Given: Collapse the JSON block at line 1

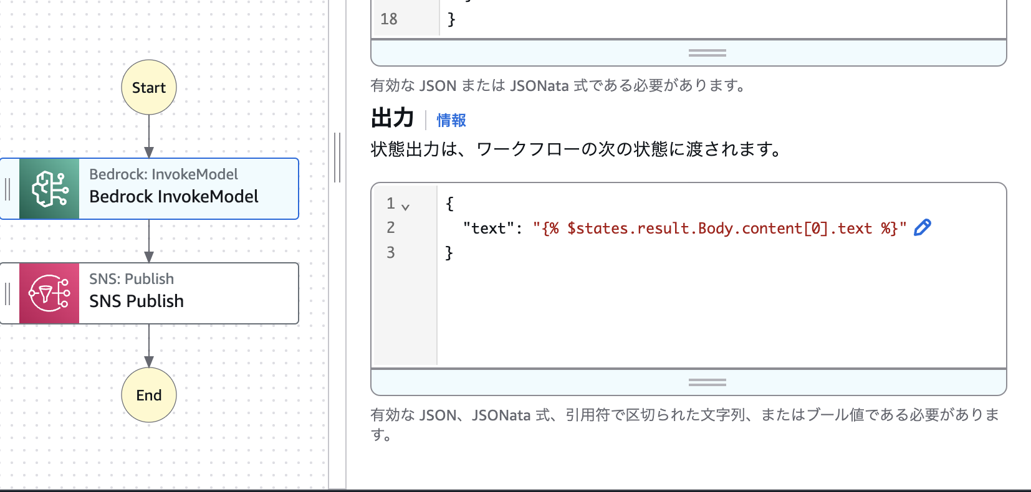Looking at the screenshot, I should point(406,207).
